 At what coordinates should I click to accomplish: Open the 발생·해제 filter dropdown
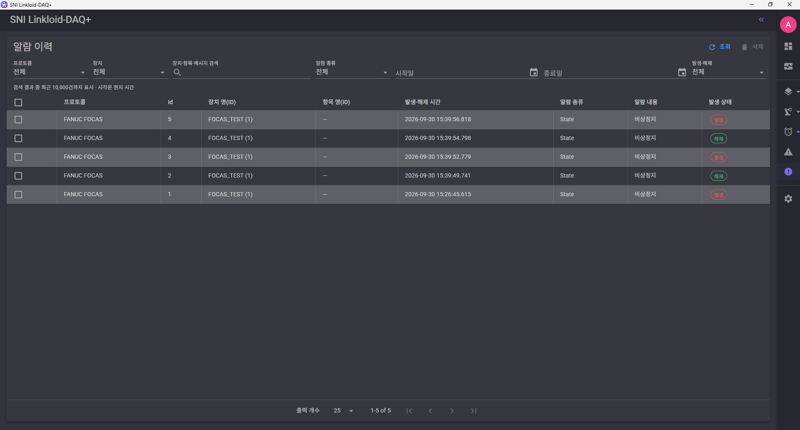[x=729, y=72]
